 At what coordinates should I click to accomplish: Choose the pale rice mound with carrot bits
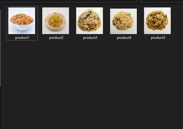click(123, 21)
